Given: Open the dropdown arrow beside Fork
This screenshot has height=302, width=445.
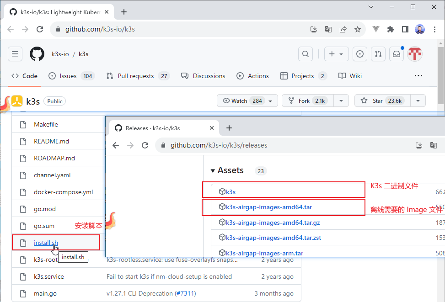Looking at the screenshot, I should pyautogui.click(x=341, y=101).
